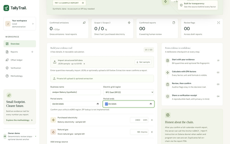This screenshot has width=230, height=144.
Task: Open the Methodology page in sidebar
Action: click(x=20, y=76)
